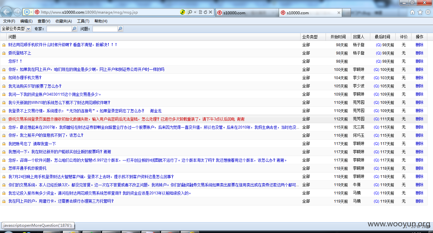Click (Q) icon in 杨子璇 委托登陆不上 row
433x233 pixels.
pos(378,53)
